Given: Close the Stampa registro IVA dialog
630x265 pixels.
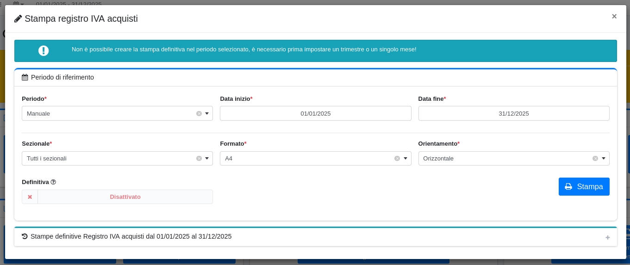Looking at the screenshot, I should click(x=614, y=16).
